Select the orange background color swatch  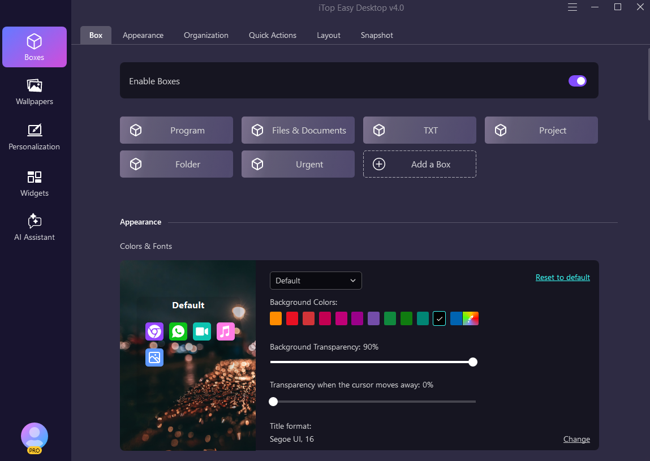(x=276, y=318)
